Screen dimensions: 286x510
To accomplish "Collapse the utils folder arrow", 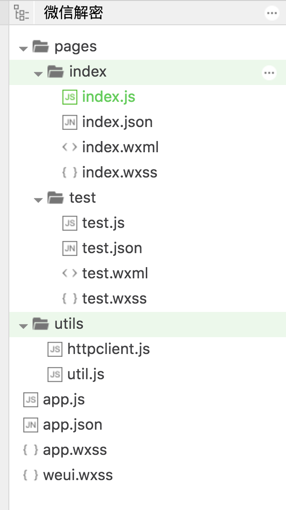I will click(x=23, y=326).
